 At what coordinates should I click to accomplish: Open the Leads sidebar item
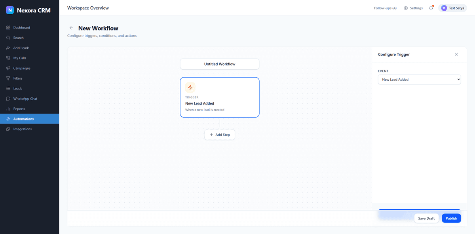(x=29, y=88)
